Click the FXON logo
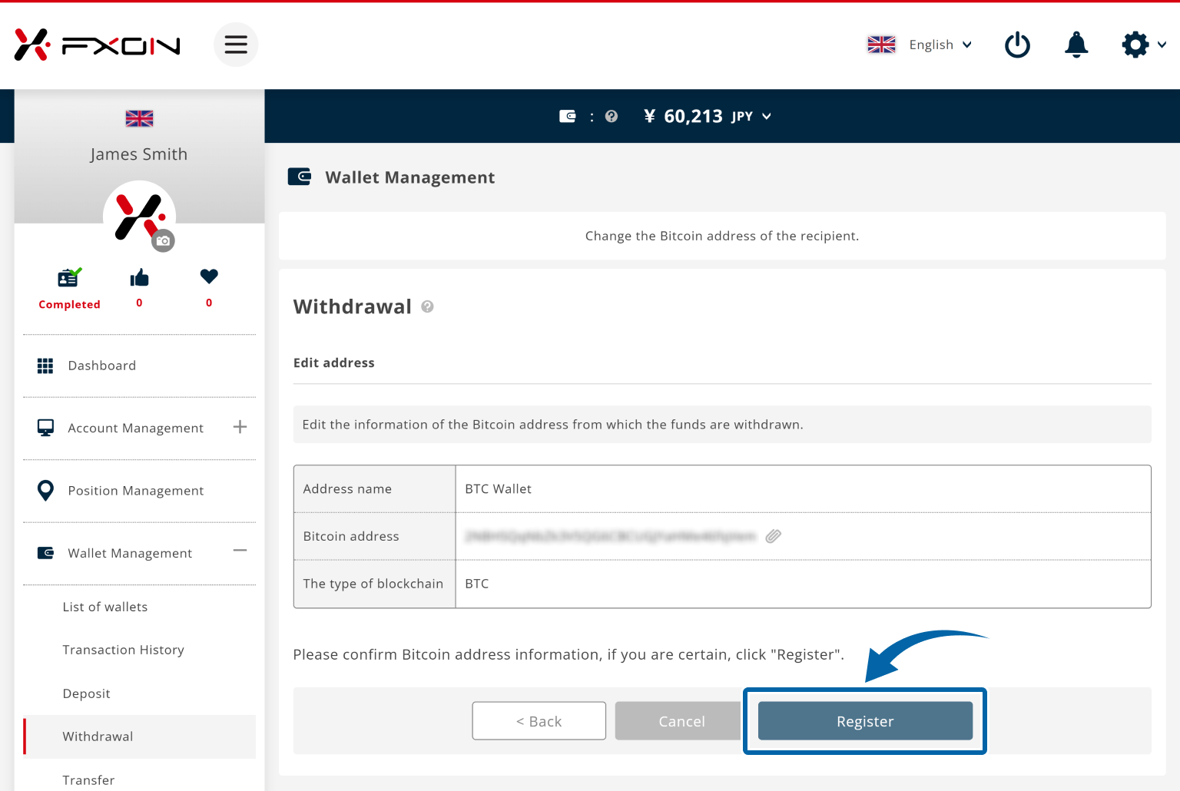The height and width of the screenshot is (791, 1180). [97, 45]
